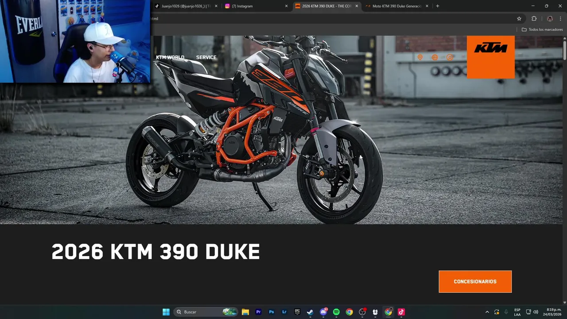
Task: Click the taskbar Buscar search box
Action: 206,312
